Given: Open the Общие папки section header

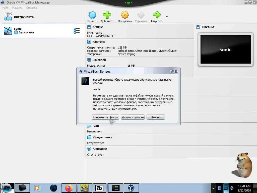Looking at the screenshot, I should click(103, 137).
